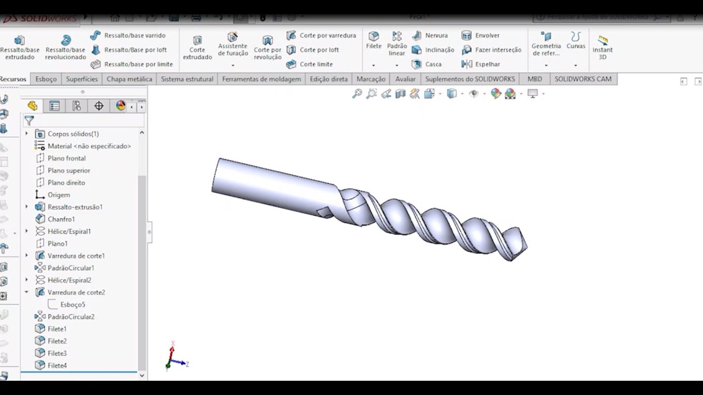703x395 pixels.
Task: Choose the Nervura tool
Action: (x=429, y=36)
